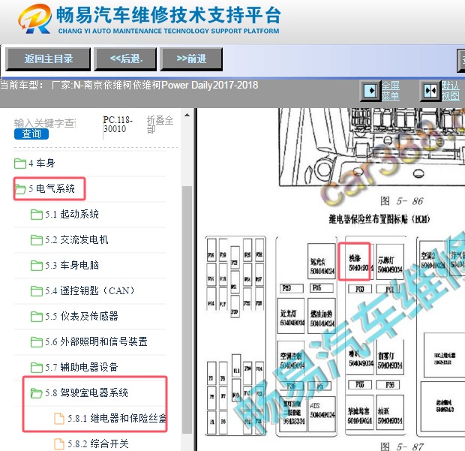Viewport: 465px width, 451px height.
Task: Click folder icon for 4 车身
Action: [x=19, y=163]
